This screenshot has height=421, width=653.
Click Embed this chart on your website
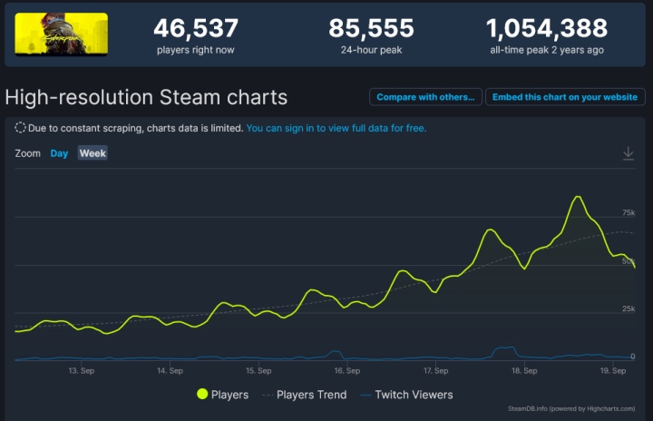coord(564,97)
